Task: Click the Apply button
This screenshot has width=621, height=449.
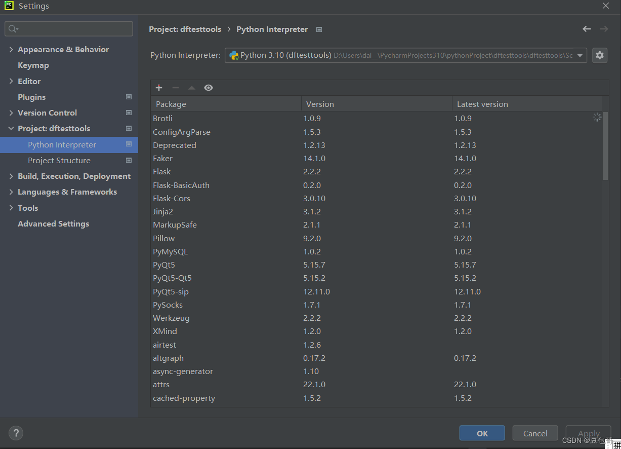Action: [589, 433]
